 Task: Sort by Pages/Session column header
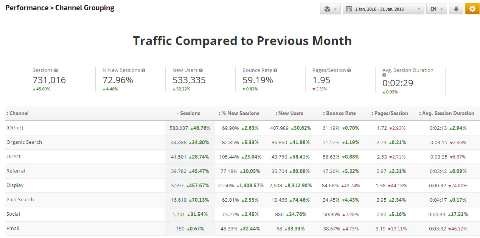coord(391,113)
